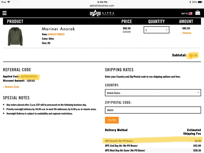Click the Mariner Anorak jacket thumbnail

[x=15, y=36]
